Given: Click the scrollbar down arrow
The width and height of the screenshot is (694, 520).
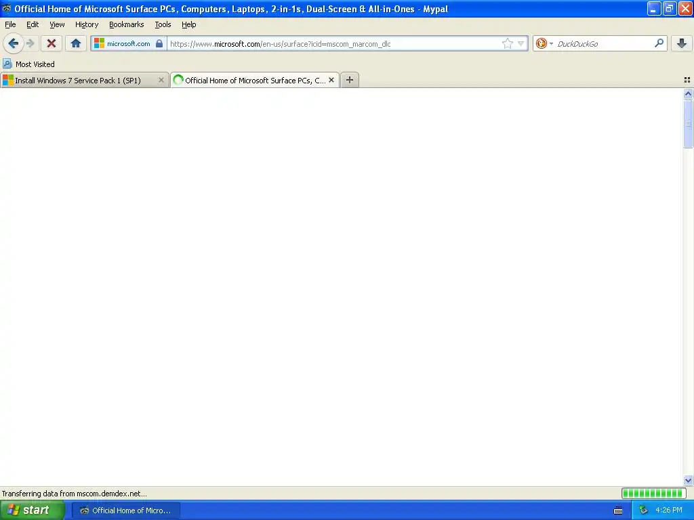Looking at the screenshot, I should point(688,480).
